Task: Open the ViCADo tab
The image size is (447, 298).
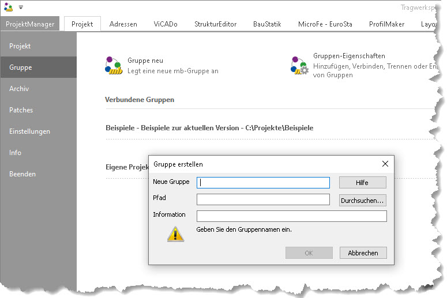Action: point(166,24)
